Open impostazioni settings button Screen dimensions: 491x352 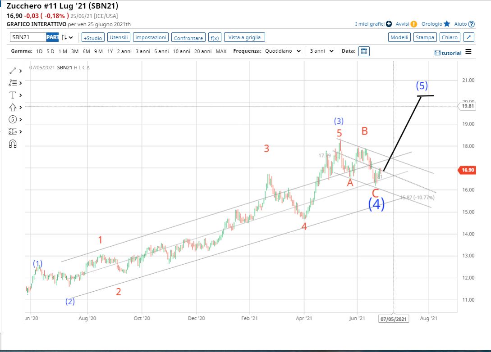(151, 37)
